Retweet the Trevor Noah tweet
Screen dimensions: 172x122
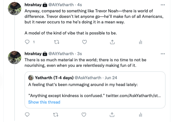tap(57, 42)
